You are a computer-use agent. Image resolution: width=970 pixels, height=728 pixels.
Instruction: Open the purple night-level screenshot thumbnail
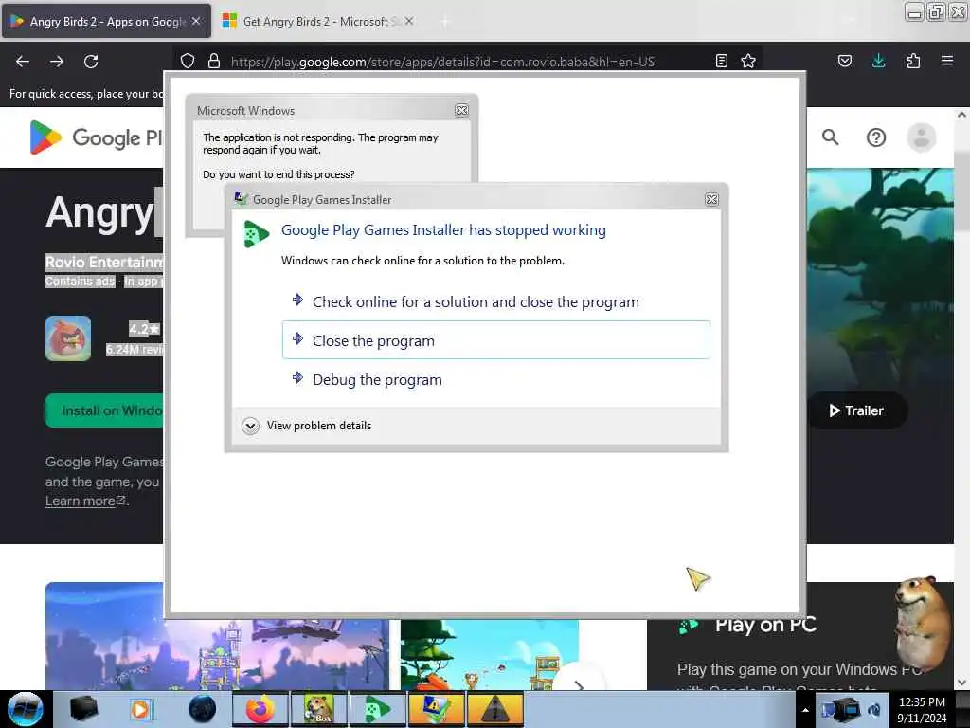(217, 654)
